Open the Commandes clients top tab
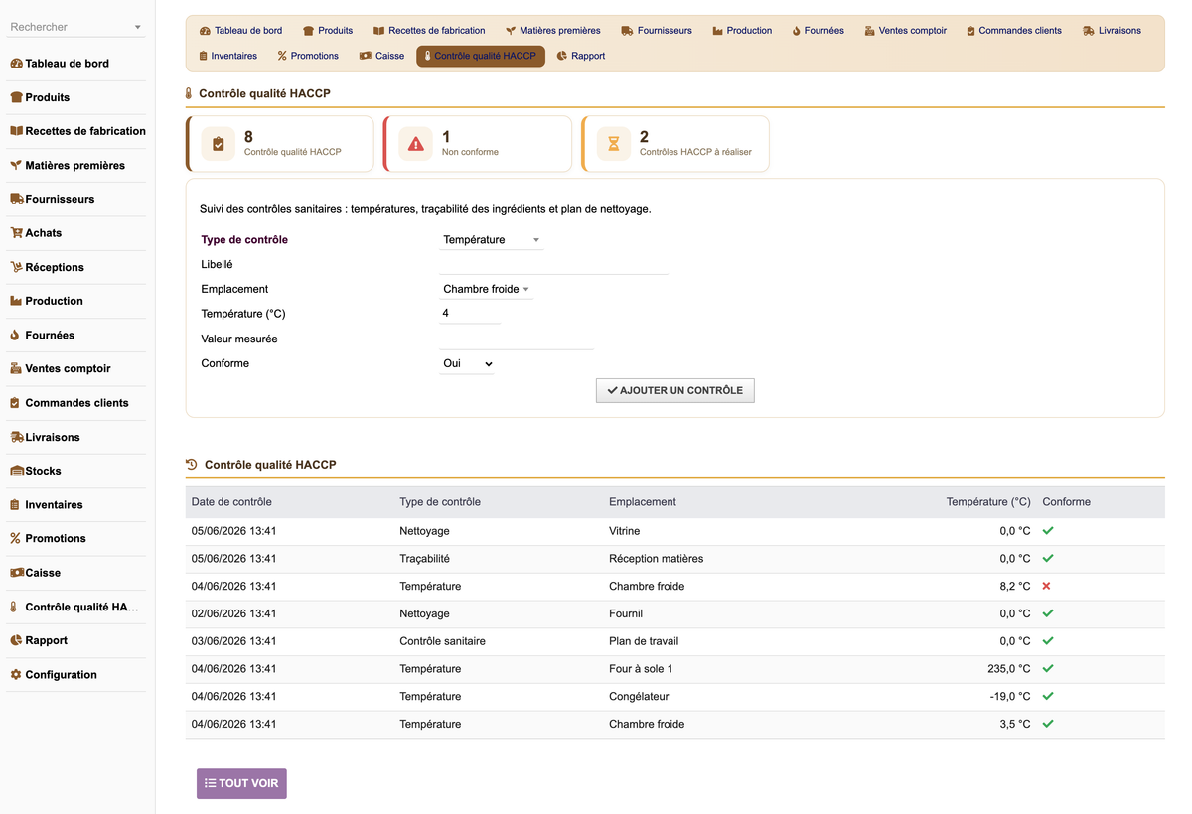This screenshot has height=814, width=1192. pos(1014,31)
